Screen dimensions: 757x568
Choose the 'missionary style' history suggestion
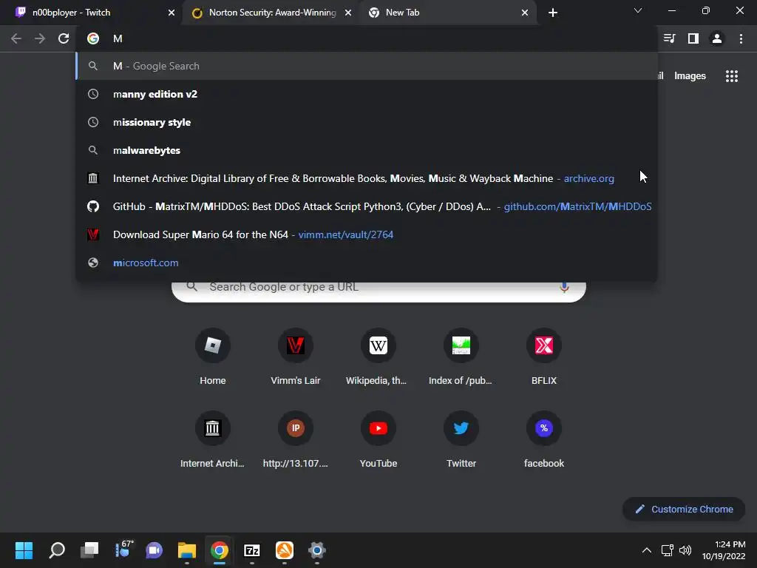(x=367, y=122)
